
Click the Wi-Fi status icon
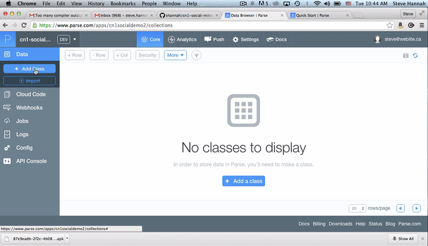pyautogui.click(x=317, y=3)
